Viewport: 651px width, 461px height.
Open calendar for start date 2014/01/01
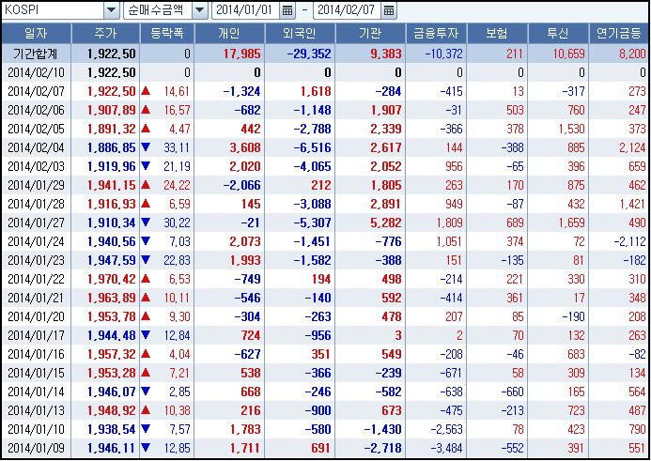(287, 10)
